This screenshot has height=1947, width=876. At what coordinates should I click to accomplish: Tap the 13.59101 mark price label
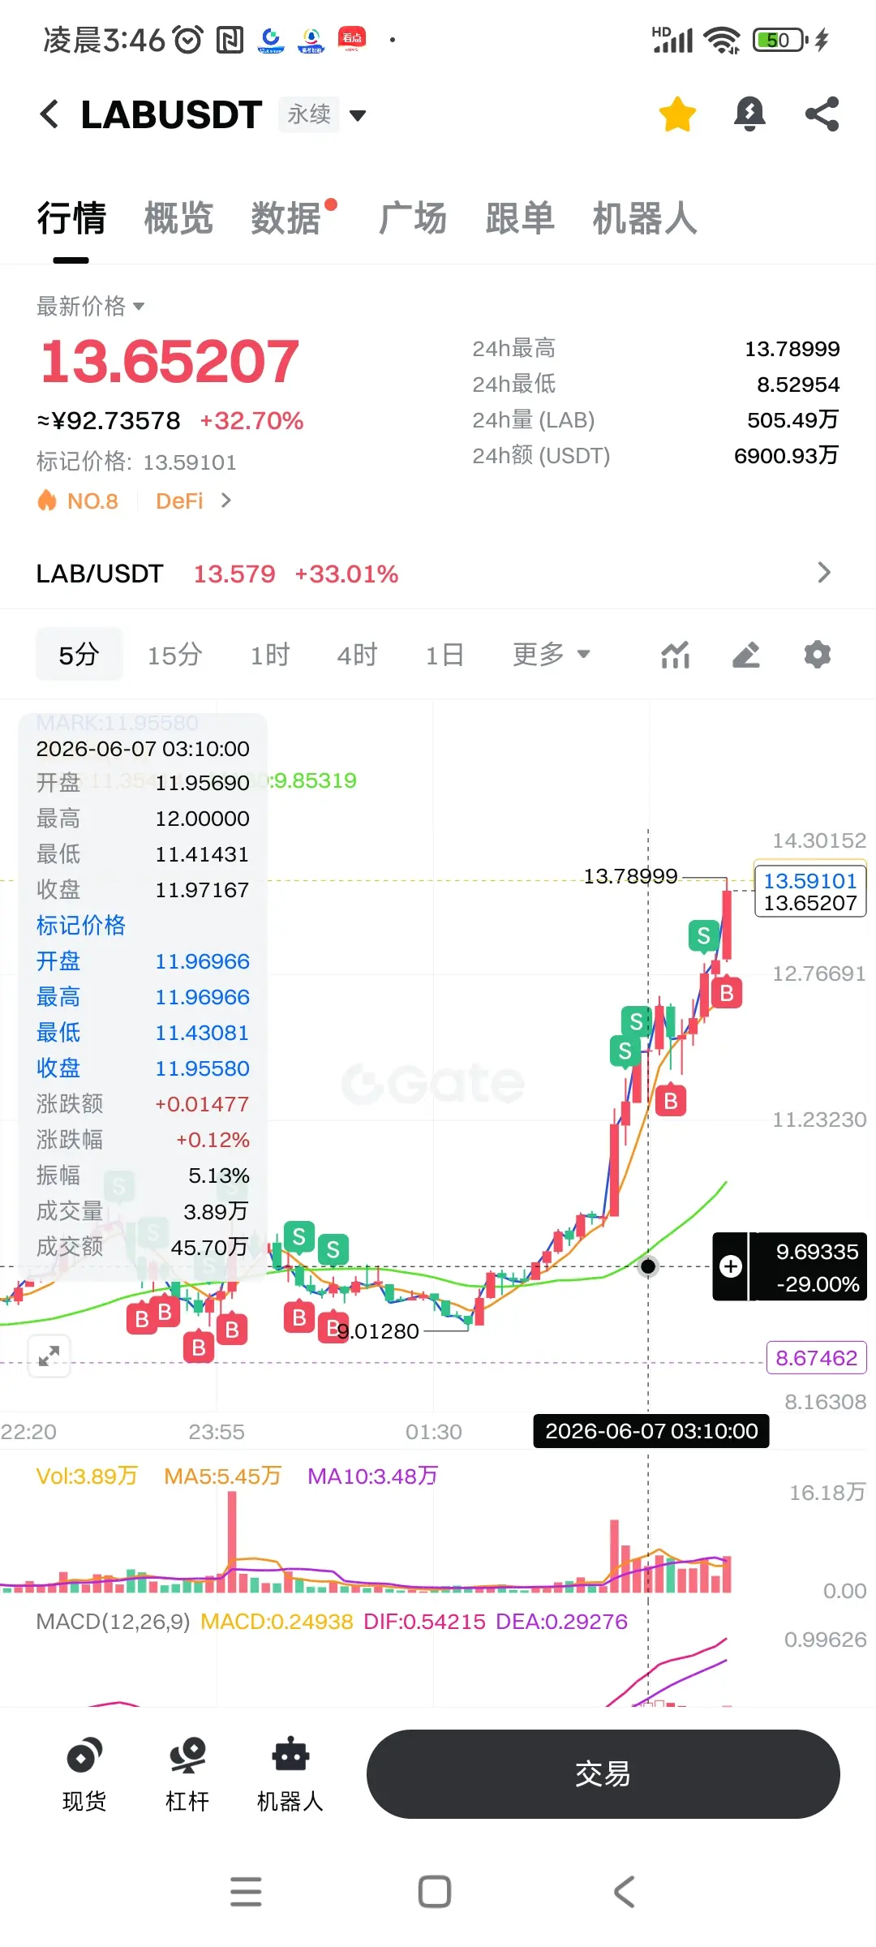point(810,881)
